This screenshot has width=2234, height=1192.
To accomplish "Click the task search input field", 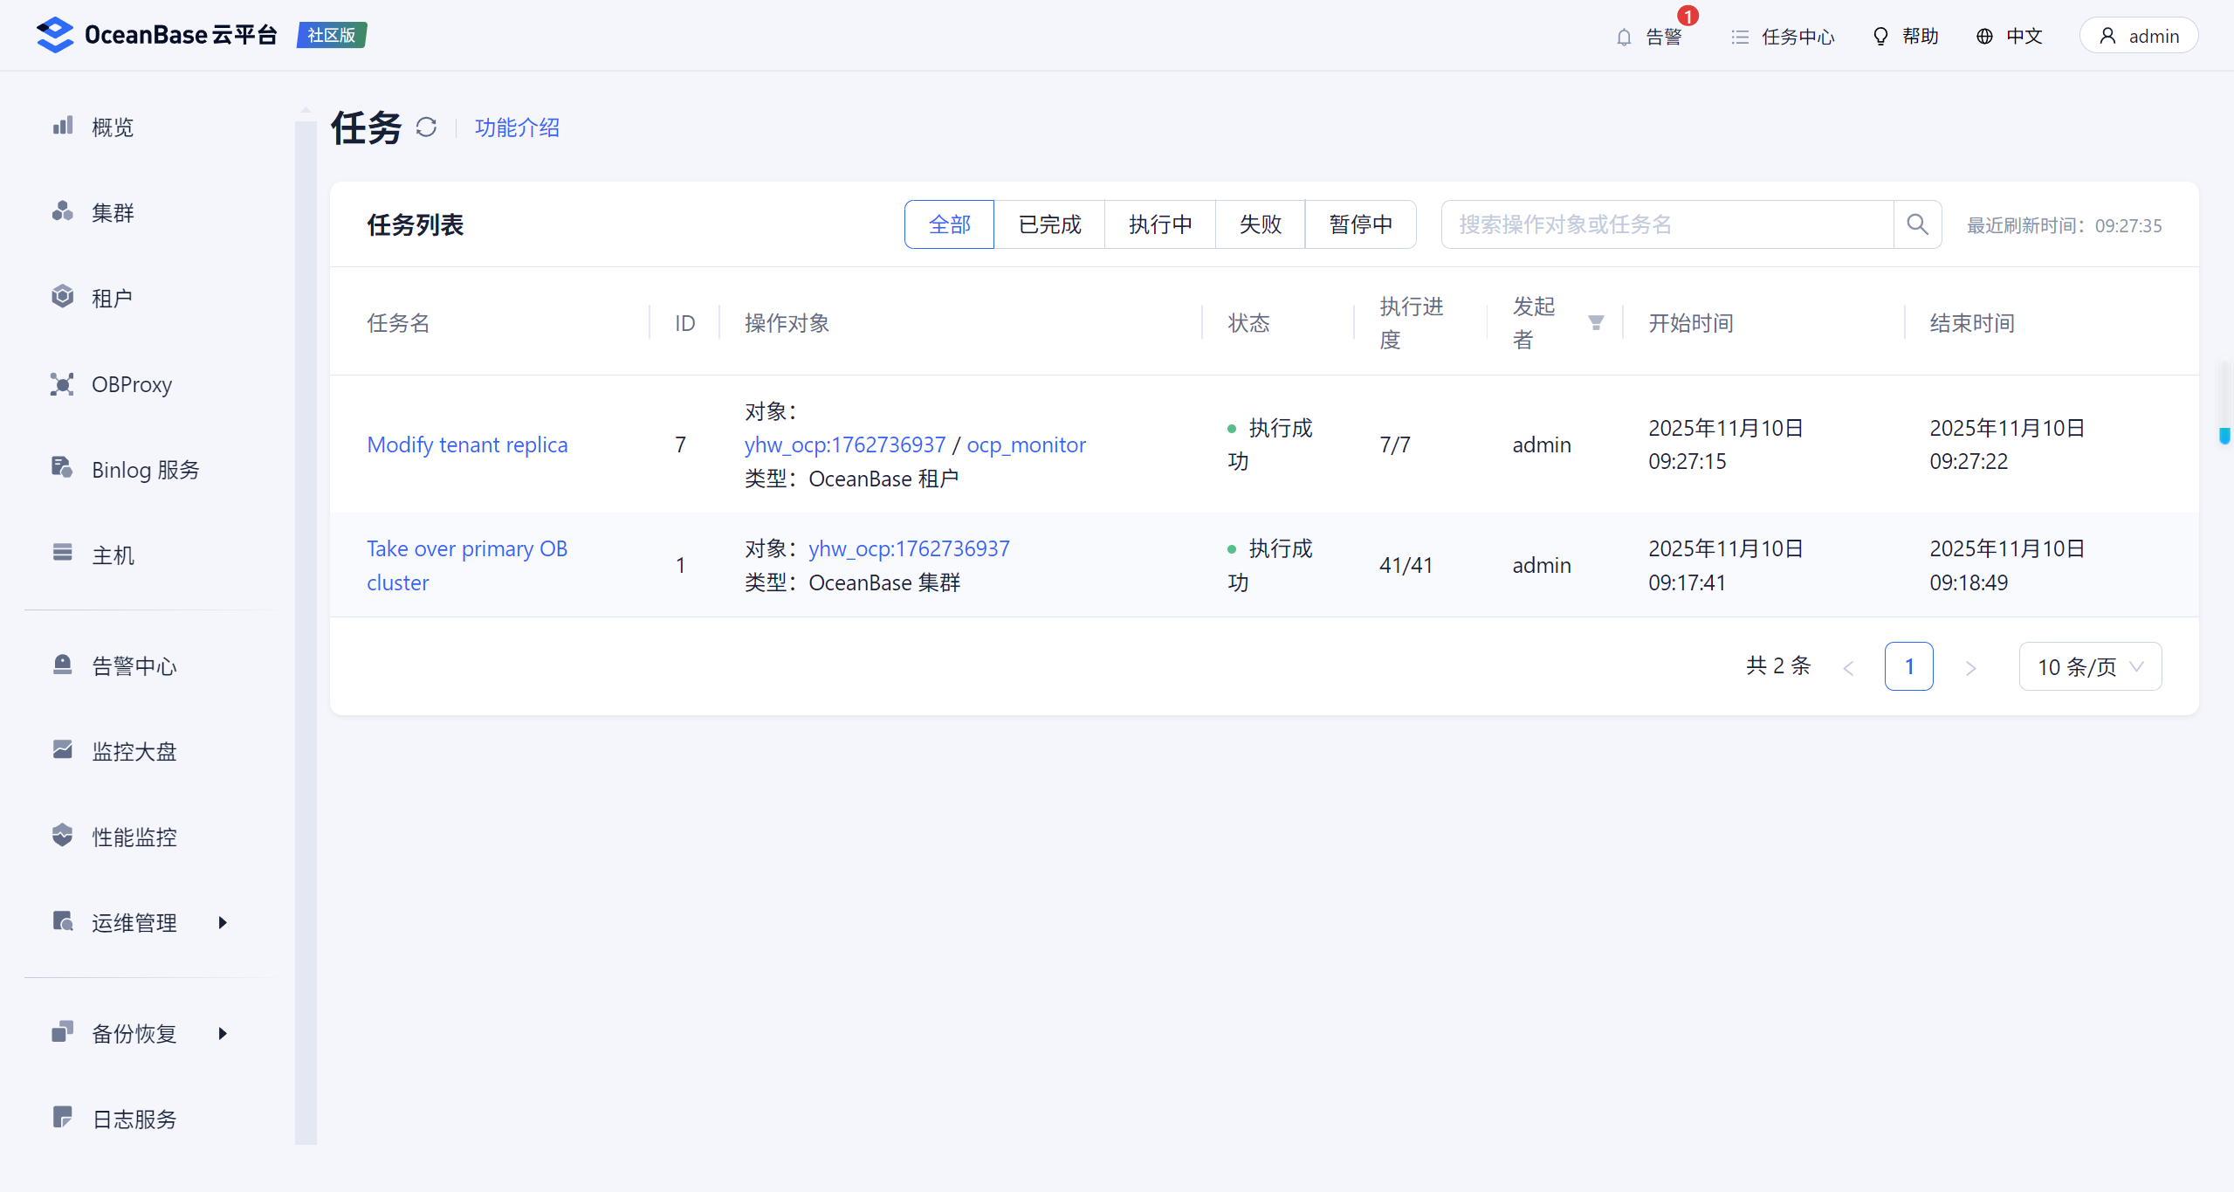I will pos(1666,224).
